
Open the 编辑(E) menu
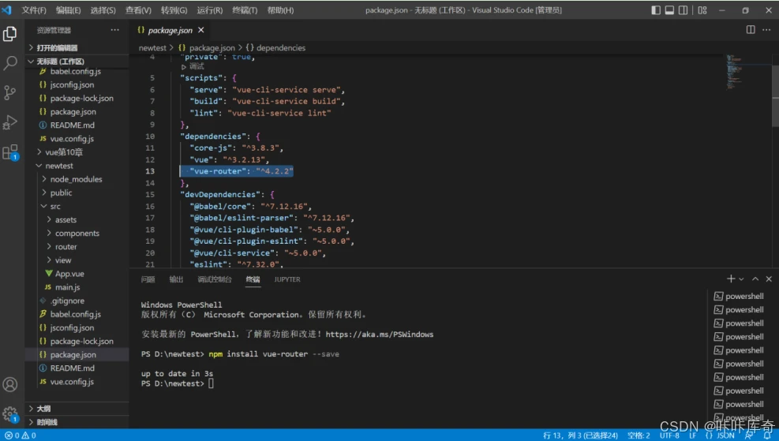[x=68, y=10]
